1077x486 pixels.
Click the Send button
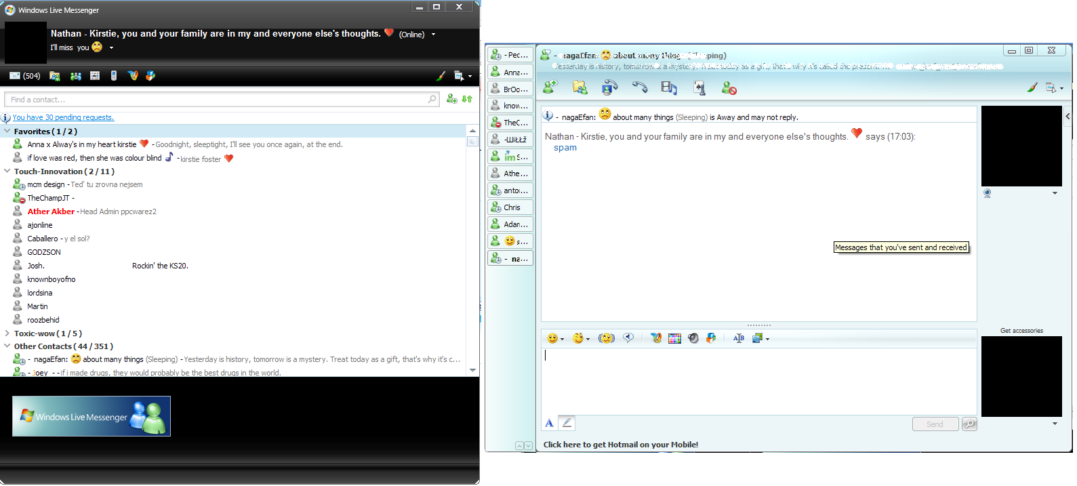(x=935, y=424)
